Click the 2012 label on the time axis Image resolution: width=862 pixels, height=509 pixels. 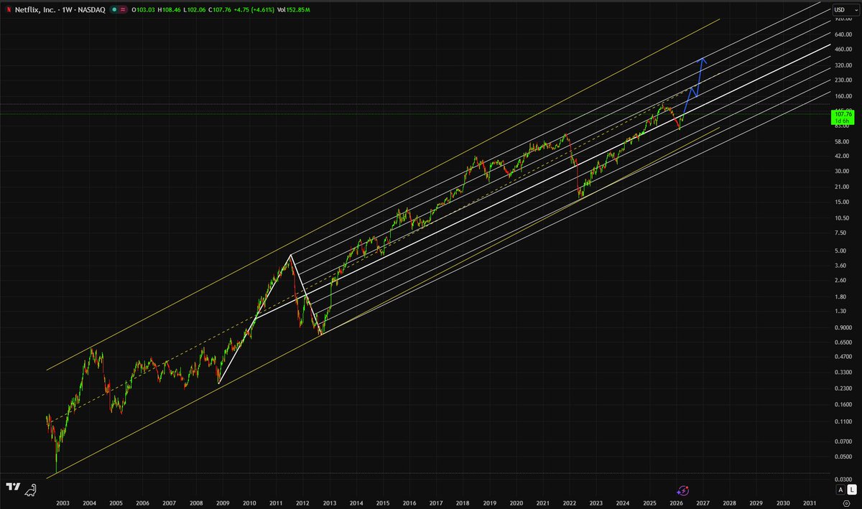(302, 504)
